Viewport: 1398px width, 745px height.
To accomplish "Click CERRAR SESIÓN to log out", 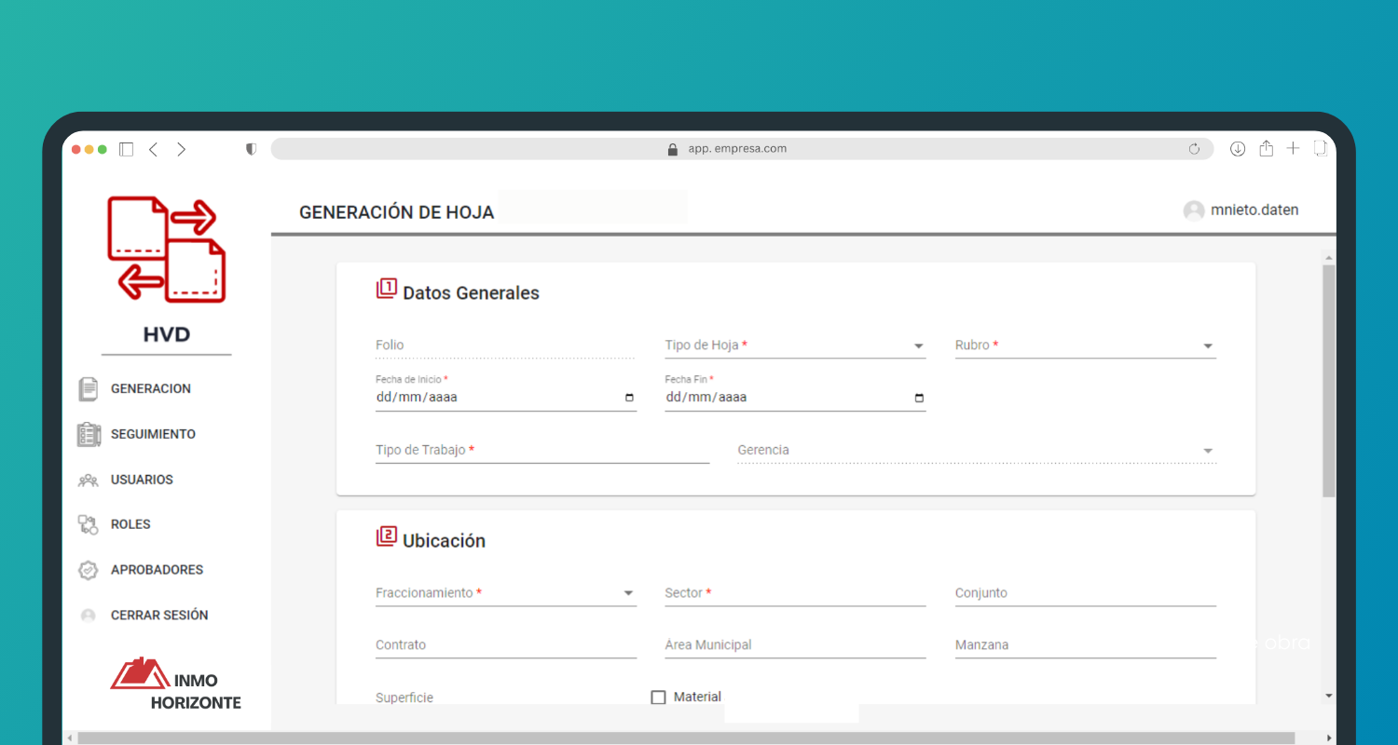I will 159,616.
